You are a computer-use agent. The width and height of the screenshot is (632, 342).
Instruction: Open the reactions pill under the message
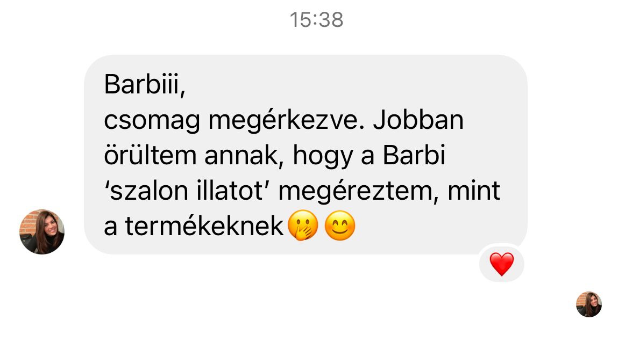click(502, 264)
